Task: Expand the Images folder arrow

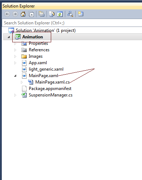Action: 15,56
